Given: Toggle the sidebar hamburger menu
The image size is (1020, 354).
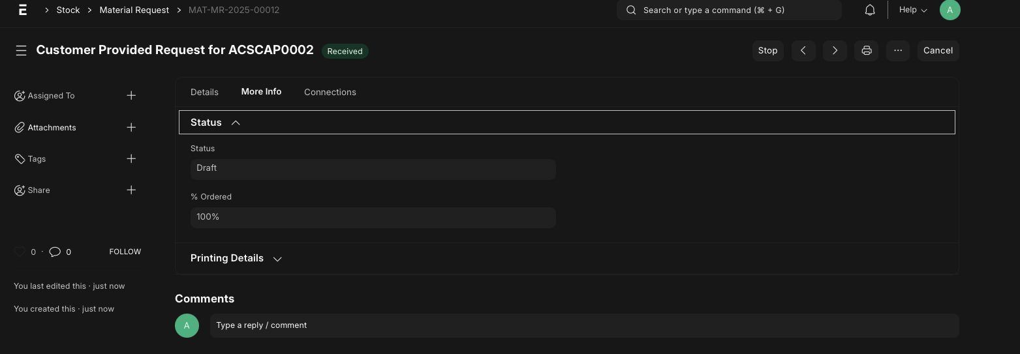Looking at the screenshot, I should point(21,50).
